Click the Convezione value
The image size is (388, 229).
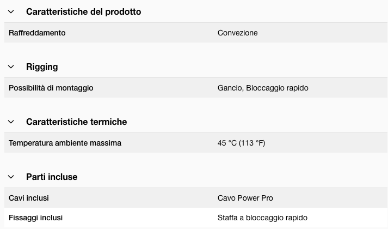coord(238,33)
